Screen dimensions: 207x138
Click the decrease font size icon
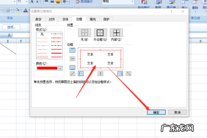[38, 2]
